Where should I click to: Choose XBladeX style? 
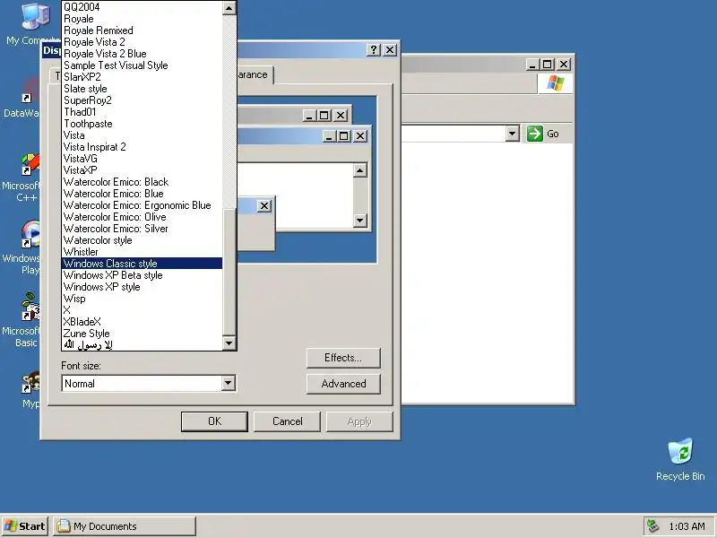click(x=142, y=322)
